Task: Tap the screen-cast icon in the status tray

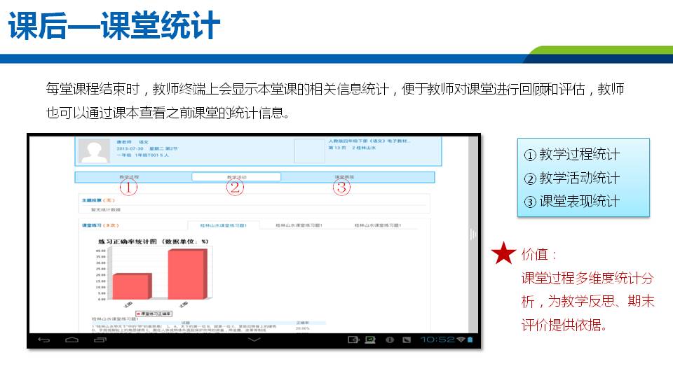Action: click(x=353, y=340)
